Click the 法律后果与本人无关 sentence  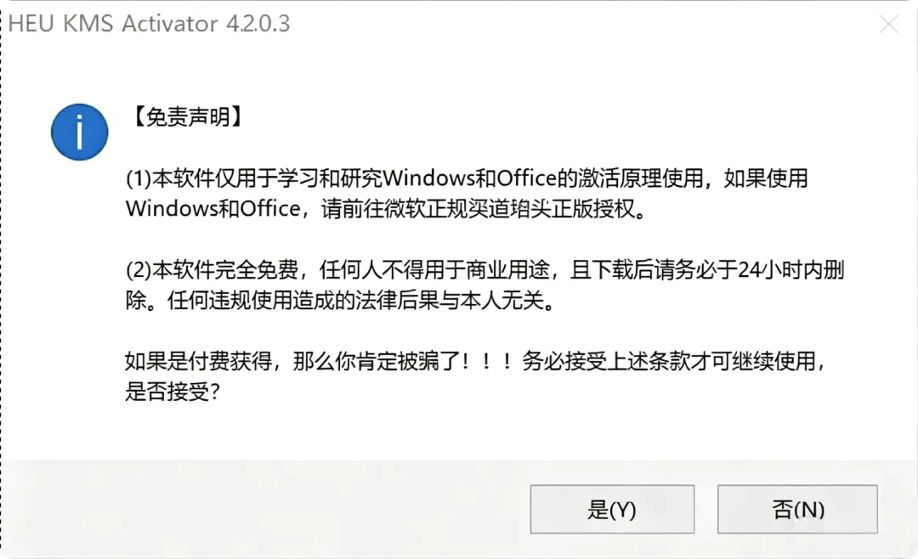(x=460, y=300)
